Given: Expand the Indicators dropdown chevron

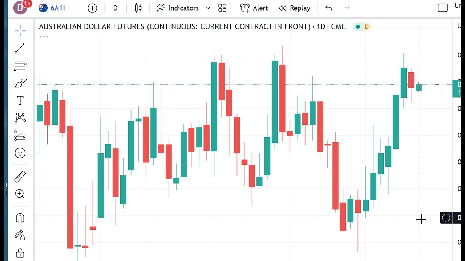Looking at the screenshot, I should [207, 8].
